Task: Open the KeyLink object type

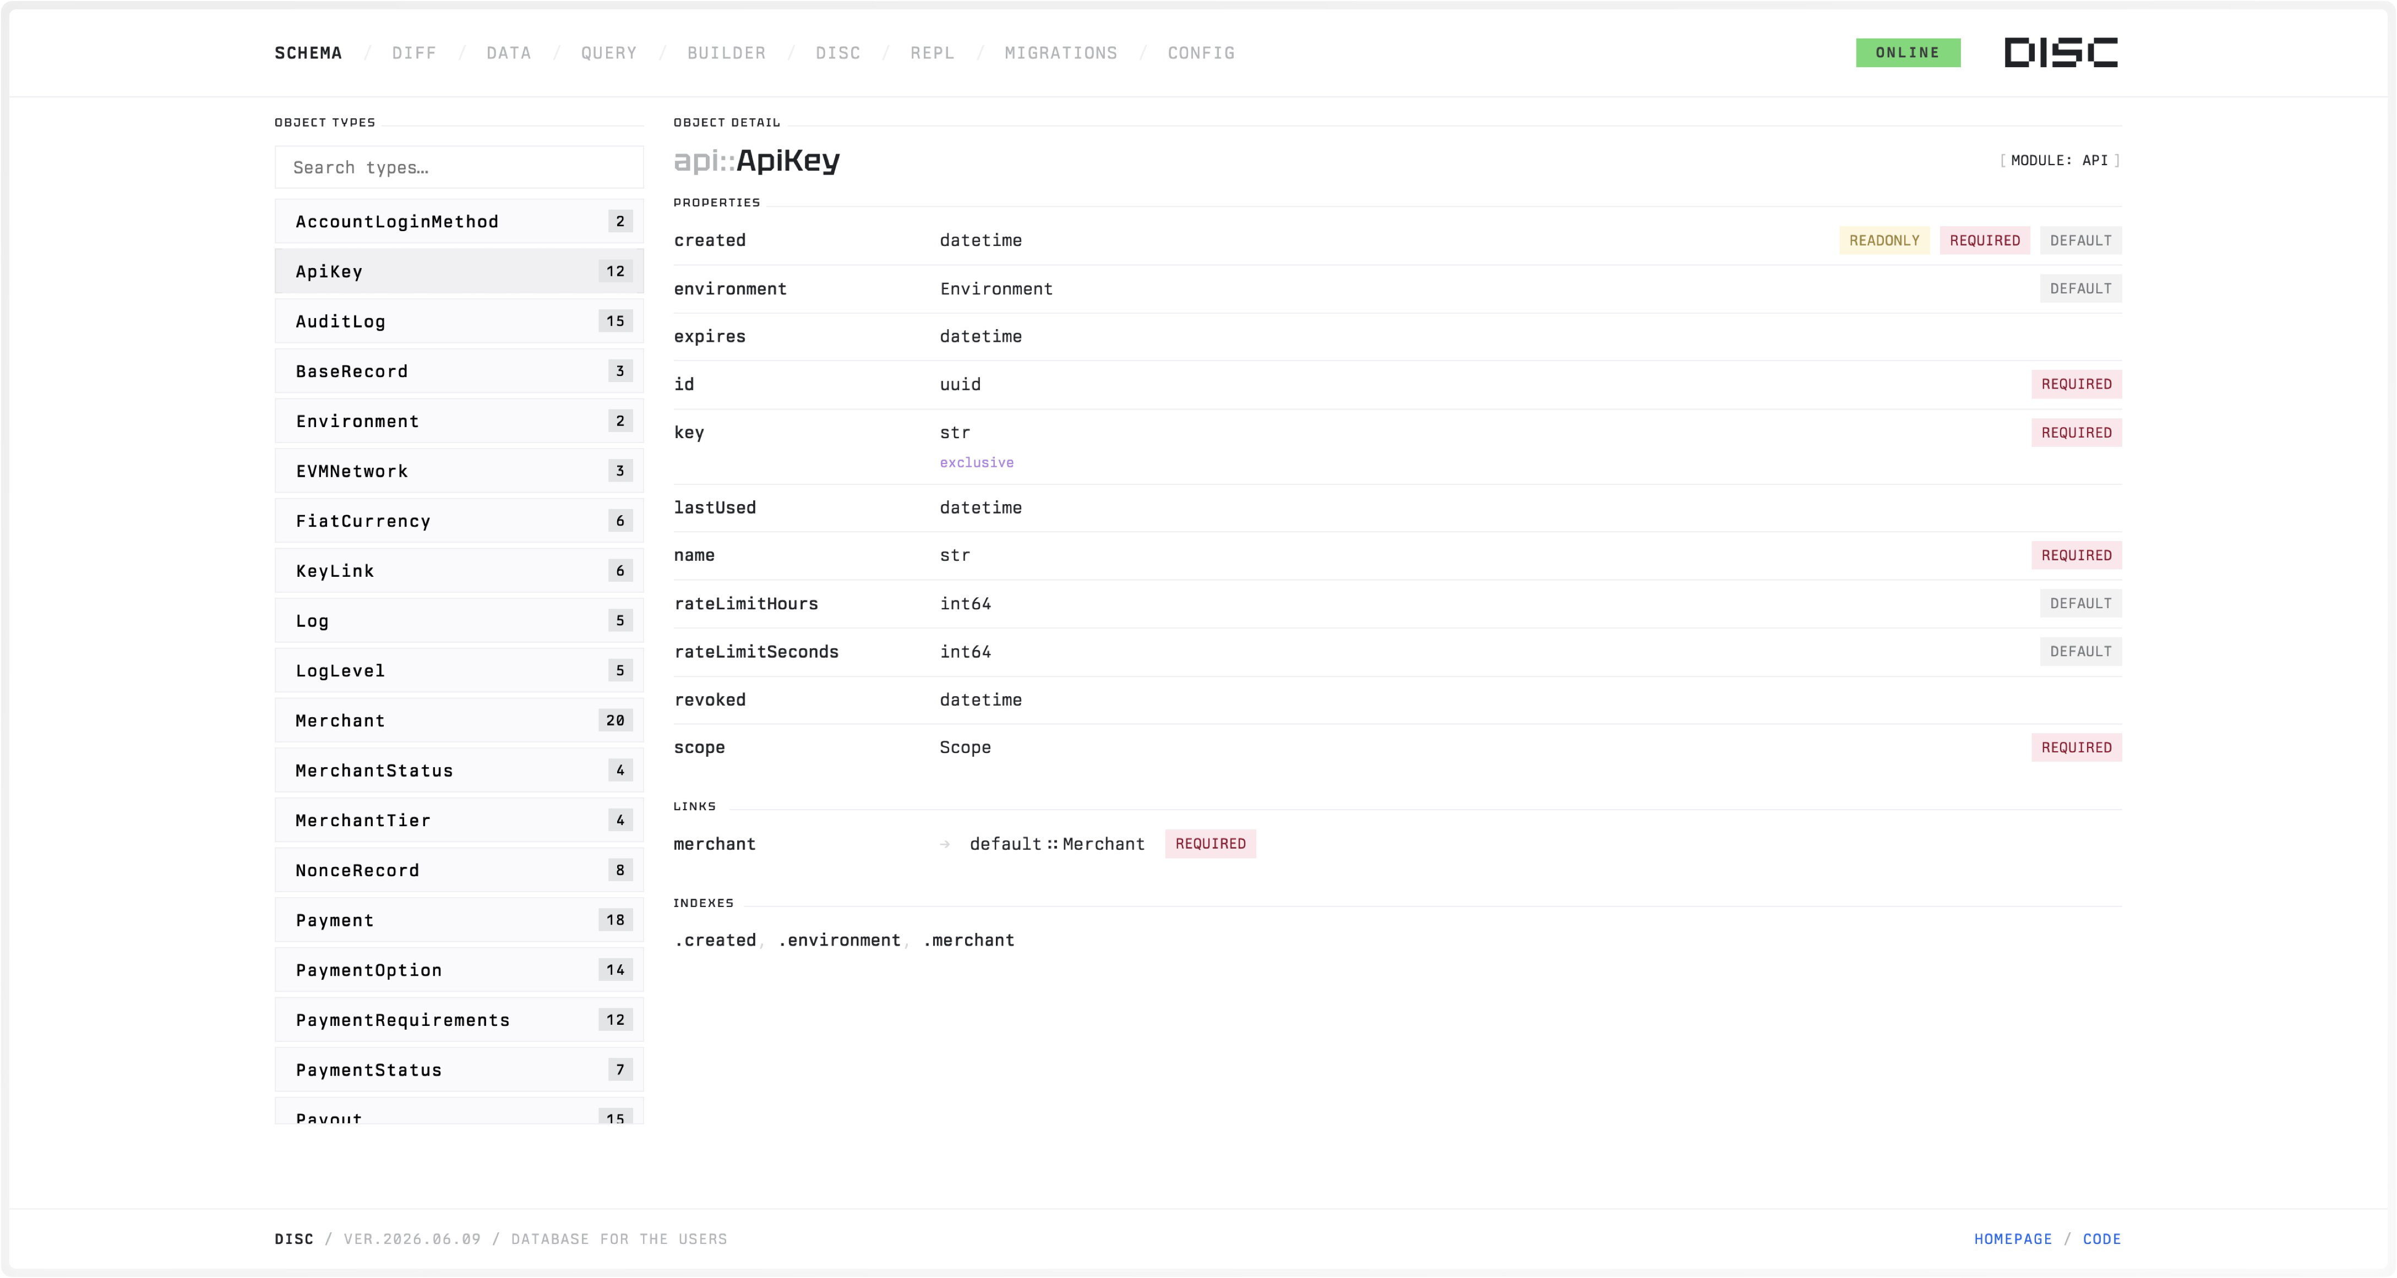Action: coord(459,571)
